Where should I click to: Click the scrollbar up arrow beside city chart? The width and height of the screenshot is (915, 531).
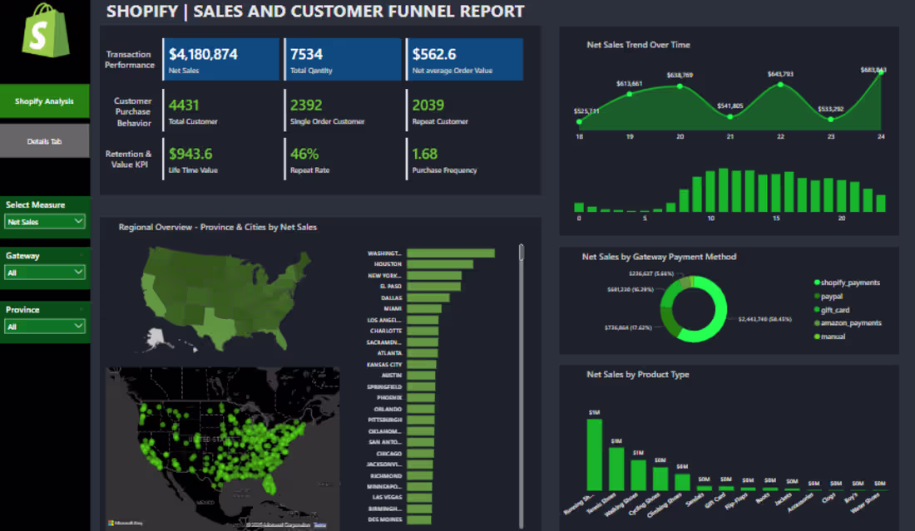point(522,246)
